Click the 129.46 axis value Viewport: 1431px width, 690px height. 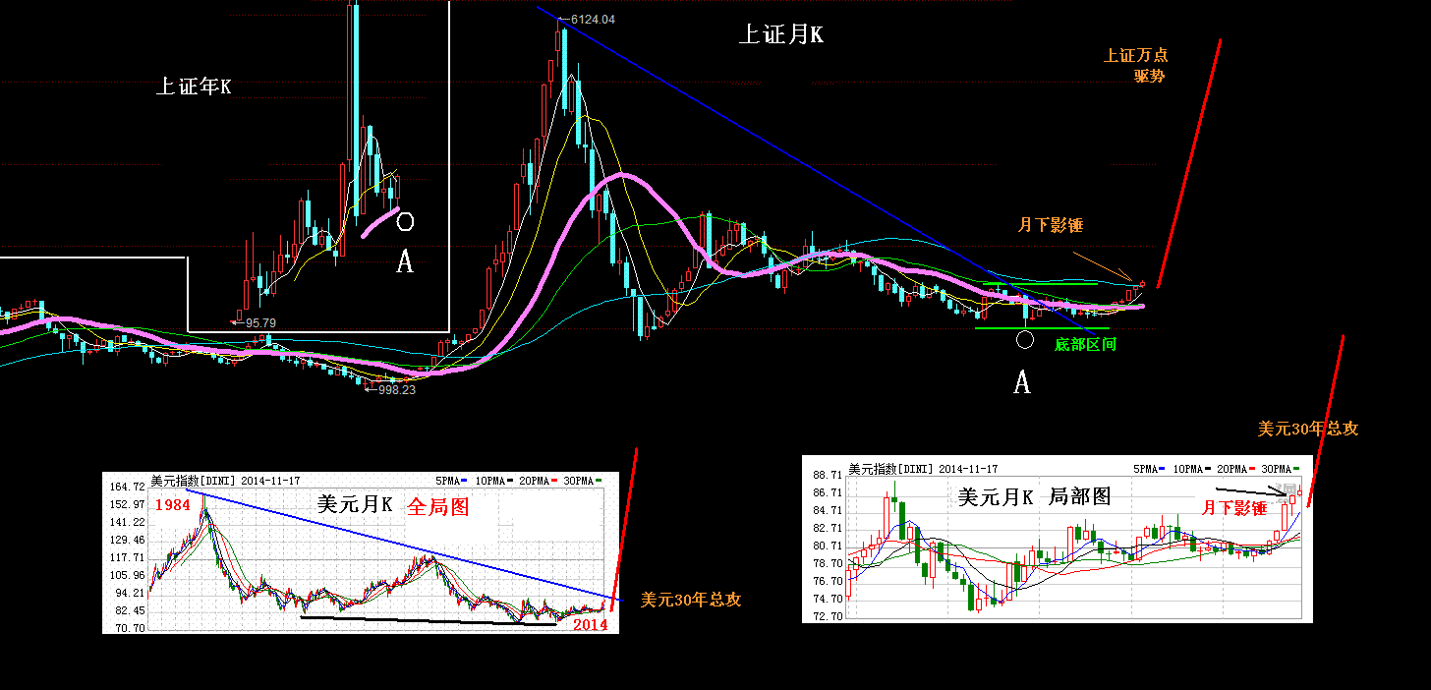pos(126,541)
